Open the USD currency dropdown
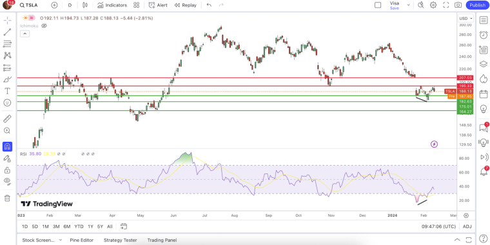This screenshot has height=245, width=490. tap(465, 19)
